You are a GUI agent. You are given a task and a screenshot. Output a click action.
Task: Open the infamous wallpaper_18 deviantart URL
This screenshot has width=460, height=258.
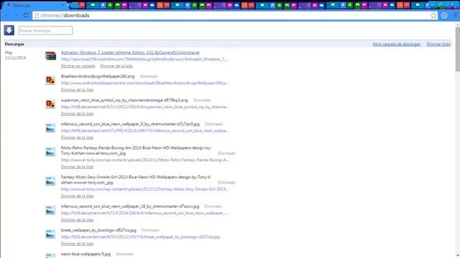tap(144, 214)
